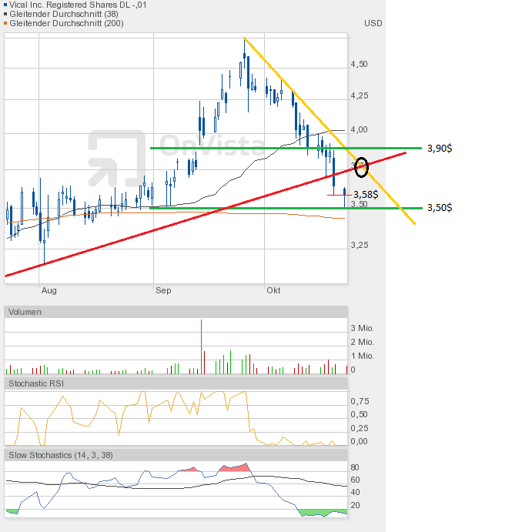This screenshot has width=532, height=532.
Task: Click the 4,50 price axis label
Action: coord(359,64)
